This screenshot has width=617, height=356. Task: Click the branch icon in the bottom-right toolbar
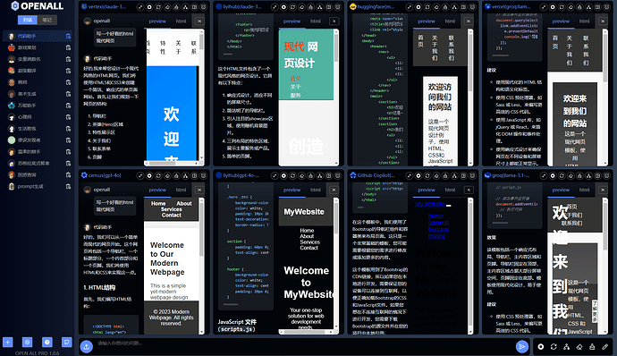pyautogui.click(x=566, y=346)
